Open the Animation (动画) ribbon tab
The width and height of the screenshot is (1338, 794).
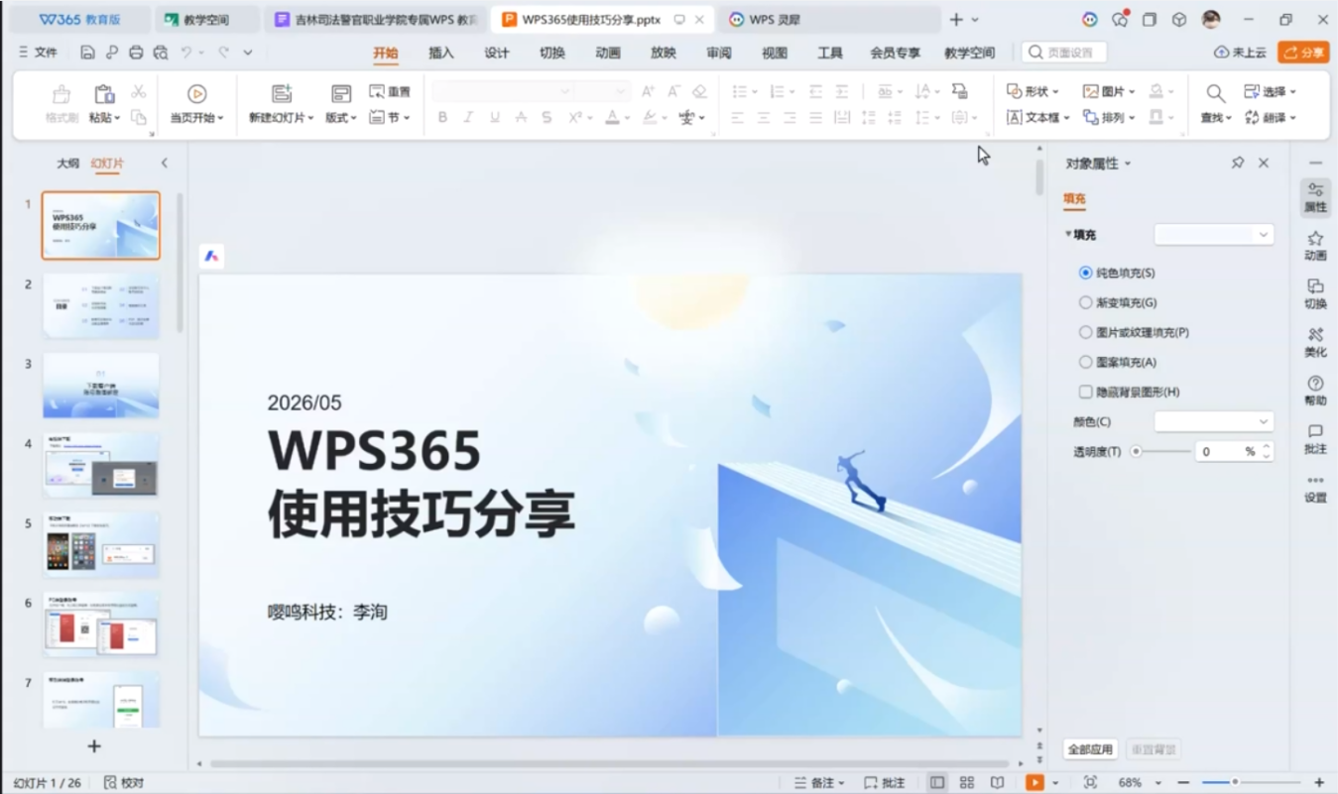point(608,53)
